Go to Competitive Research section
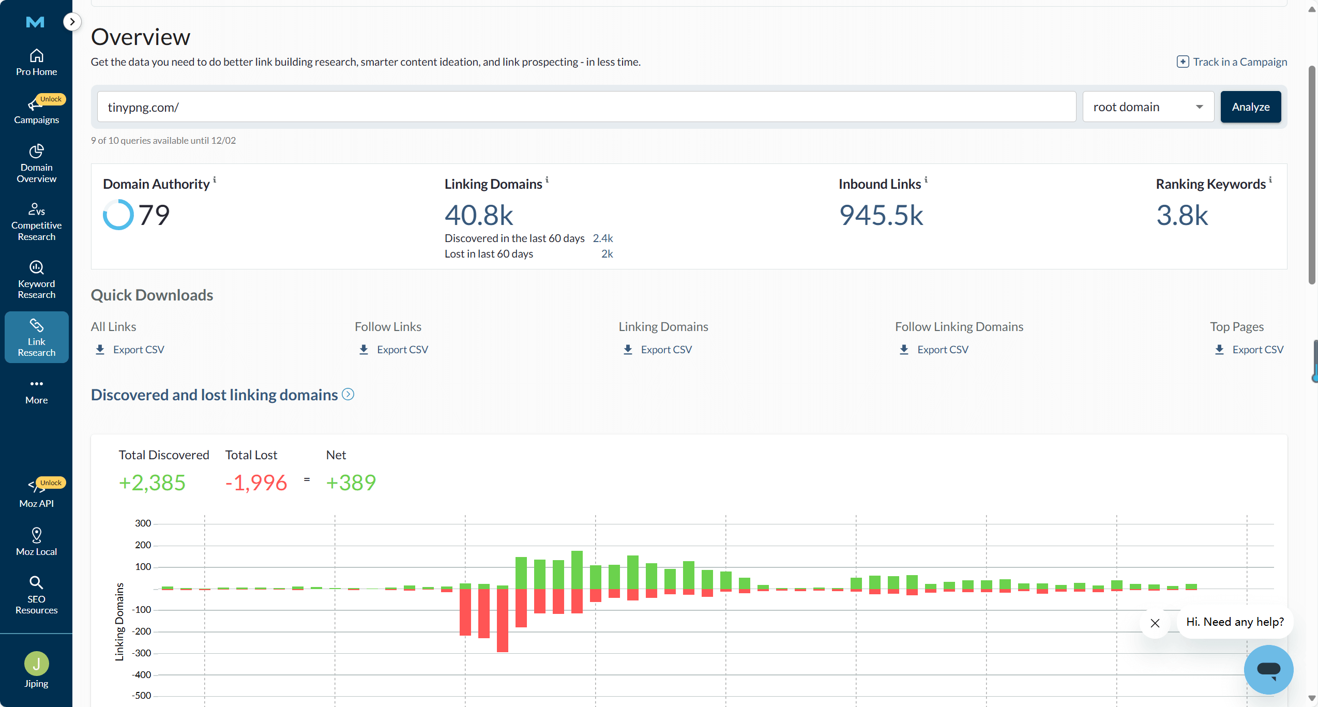The height and width of the screenshot is (707, 1318). [36, 222]
